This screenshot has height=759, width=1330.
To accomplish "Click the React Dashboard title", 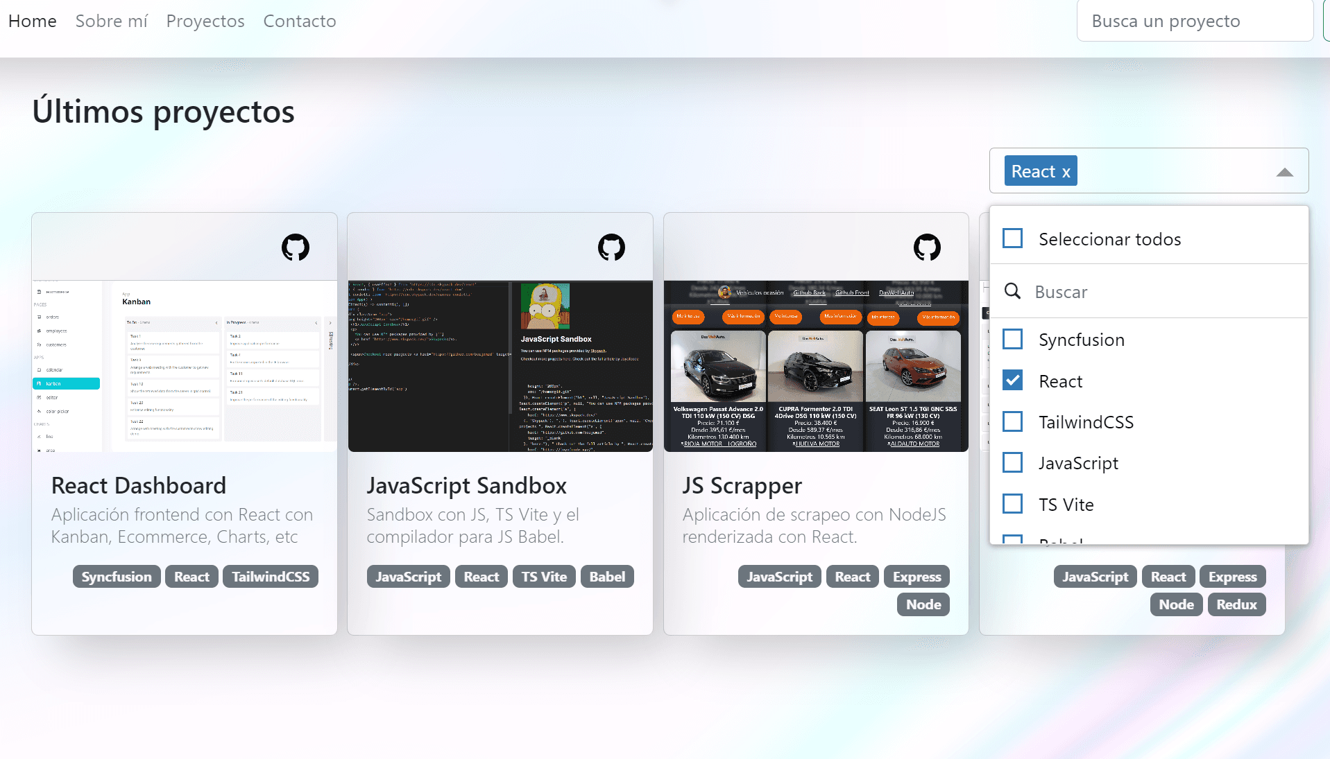I will coord(139,485).
